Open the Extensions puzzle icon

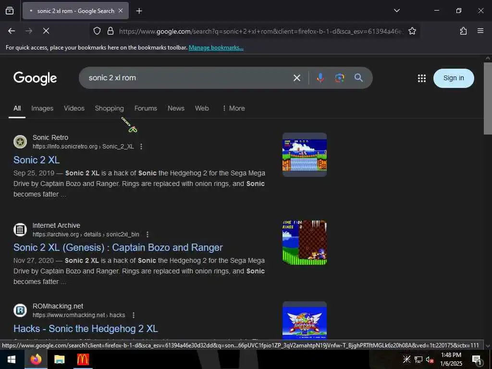[x=463, y=31]
